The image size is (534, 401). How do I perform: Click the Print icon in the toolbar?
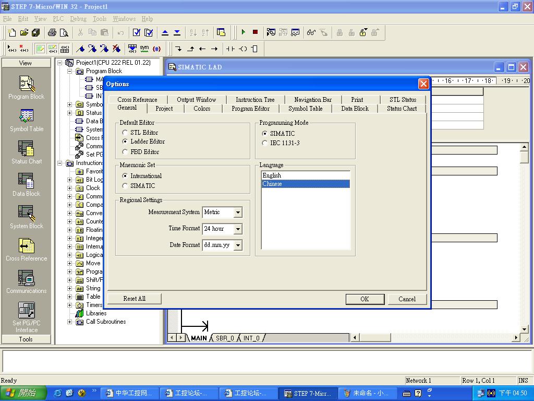tap(52, 32)
